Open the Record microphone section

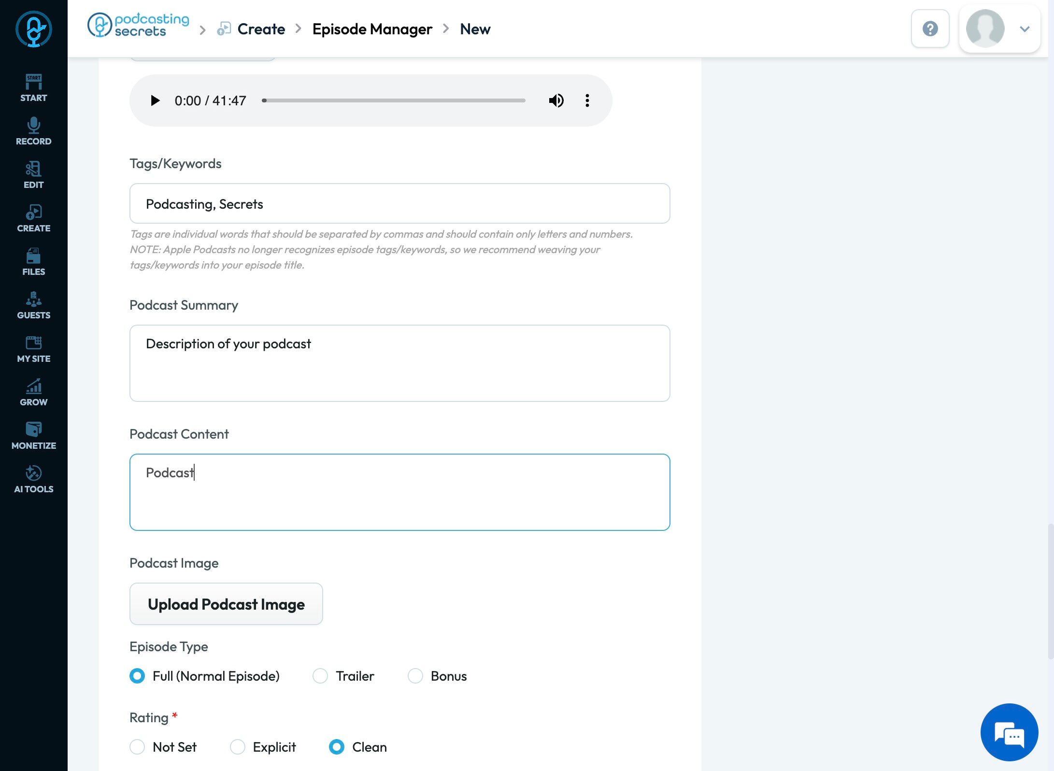tap(33, 131)
